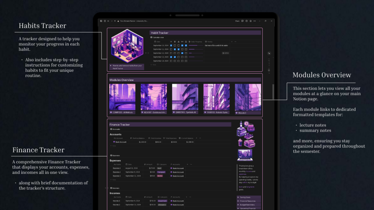Expand the Upcoming Financial toggle
This screenshot has height=210, width=374.
click(238, 209)
